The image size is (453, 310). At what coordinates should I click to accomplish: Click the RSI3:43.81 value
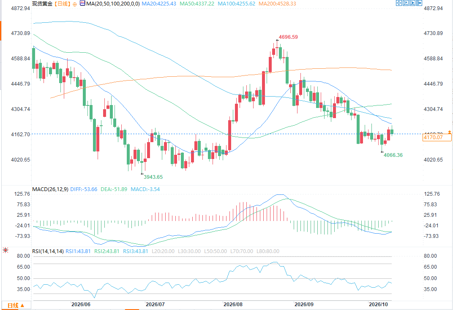pos(136,251)
